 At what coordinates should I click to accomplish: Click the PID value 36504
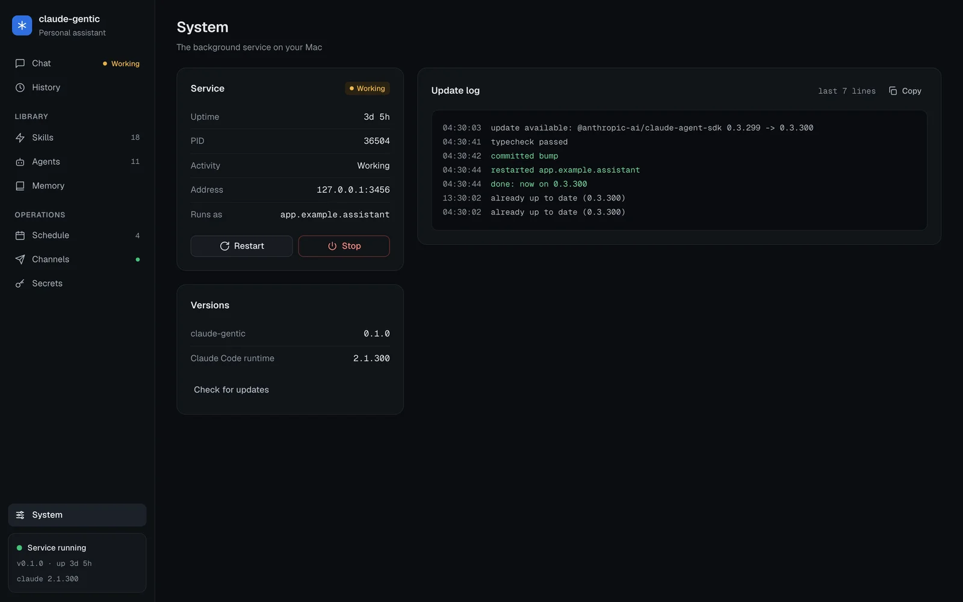coord(377,141)
